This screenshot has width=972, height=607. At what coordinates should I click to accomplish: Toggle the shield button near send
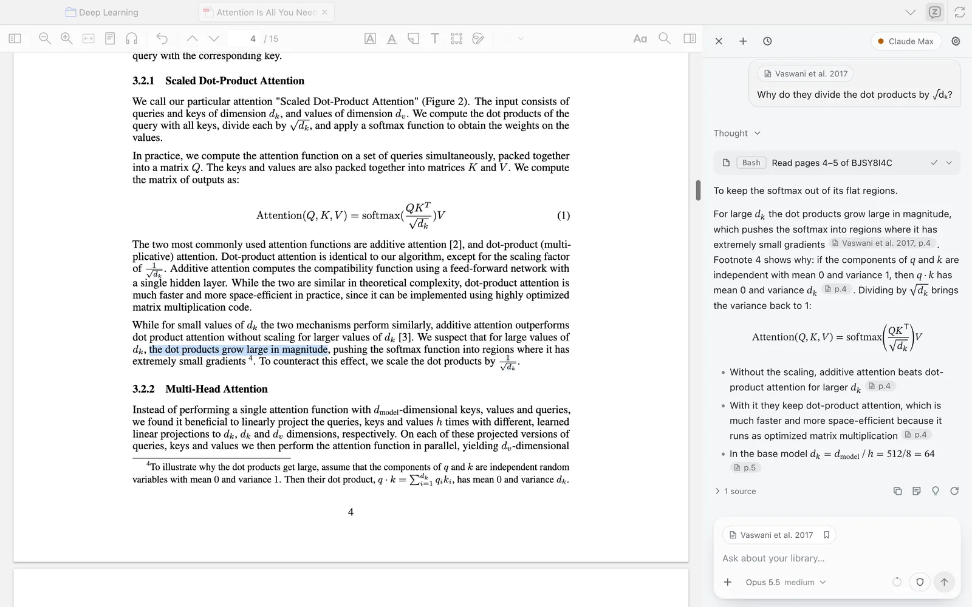(920, 582)
